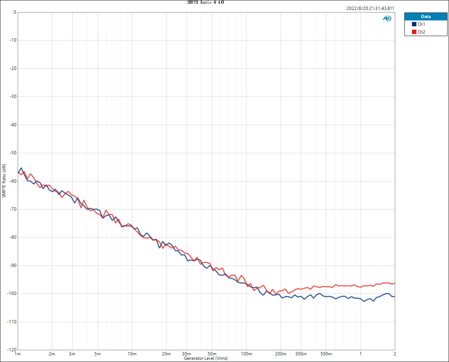Click the SMPTE Ratio (dB) axis title
This screenshot has width=449, height=362.
pos(4,181)
